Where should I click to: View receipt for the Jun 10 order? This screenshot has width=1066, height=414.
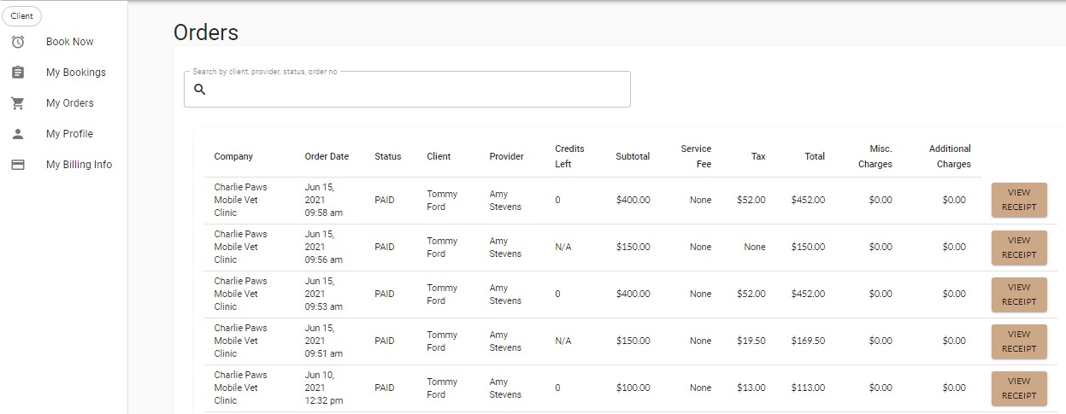[1019, 388]
